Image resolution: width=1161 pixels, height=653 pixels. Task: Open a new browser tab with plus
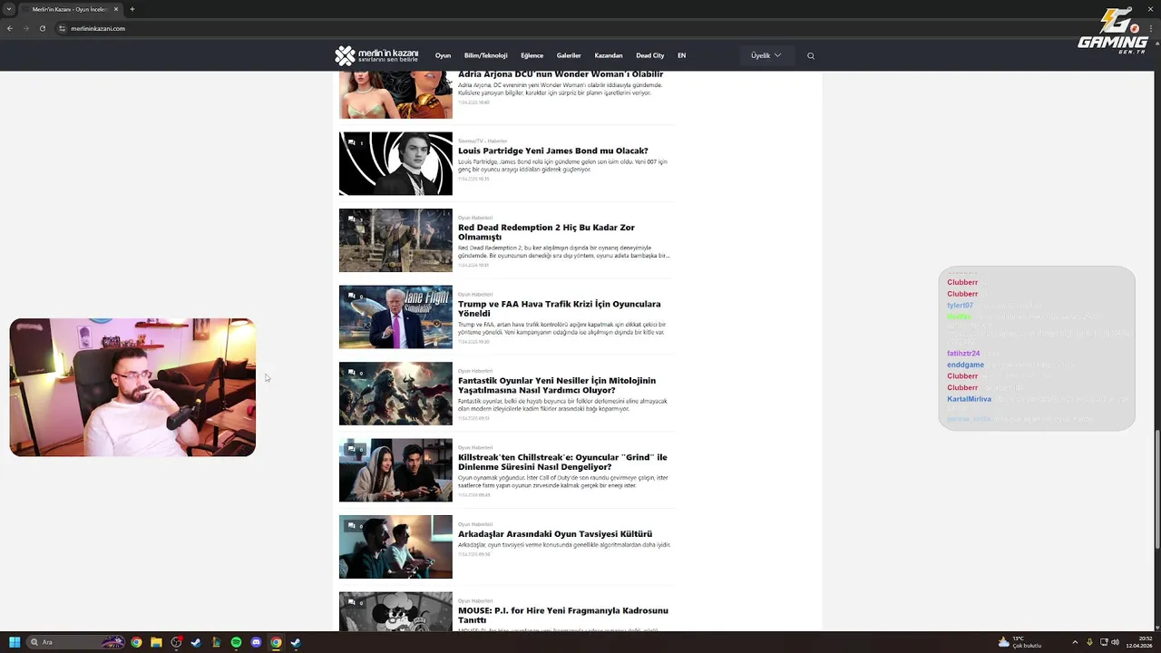tap(132, 9)
